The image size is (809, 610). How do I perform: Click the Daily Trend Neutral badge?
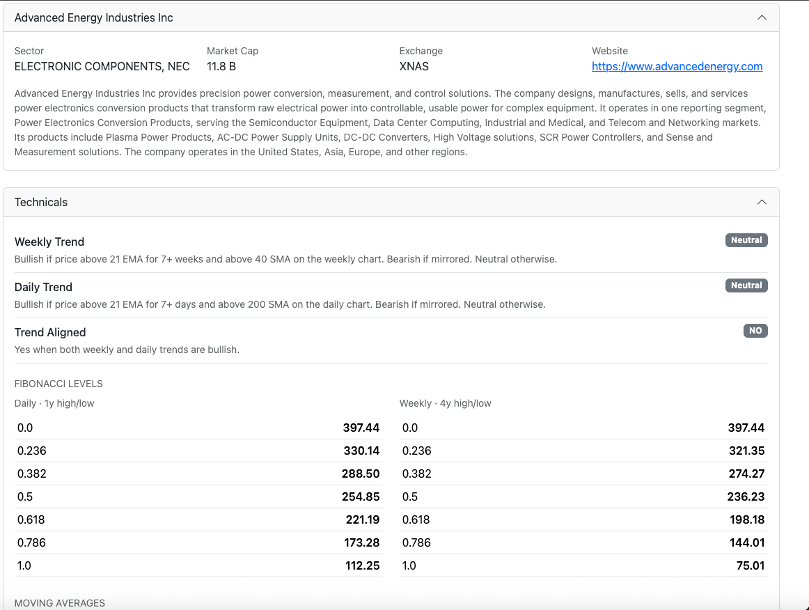(x=746, y=286)
